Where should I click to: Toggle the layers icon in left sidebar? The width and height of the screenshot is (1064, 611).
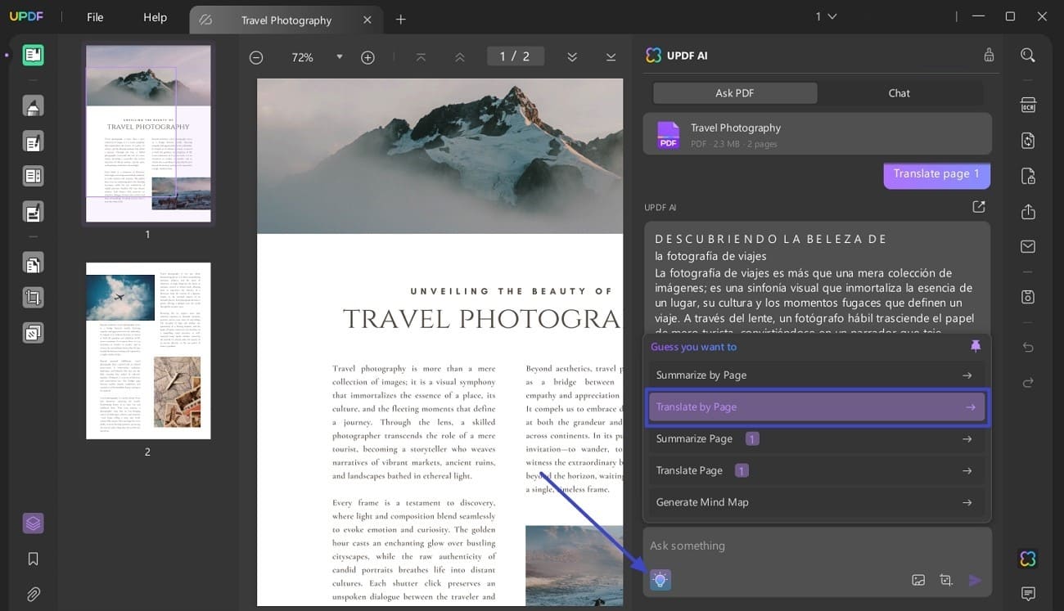(33, 523)
